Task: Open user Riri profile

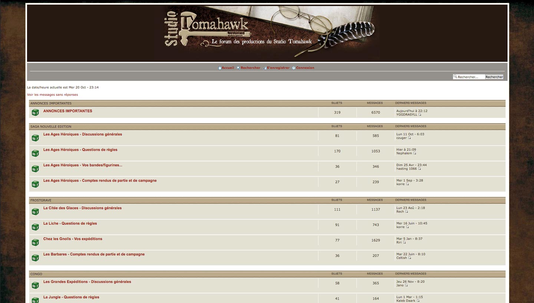Action: tap(399, 243)
